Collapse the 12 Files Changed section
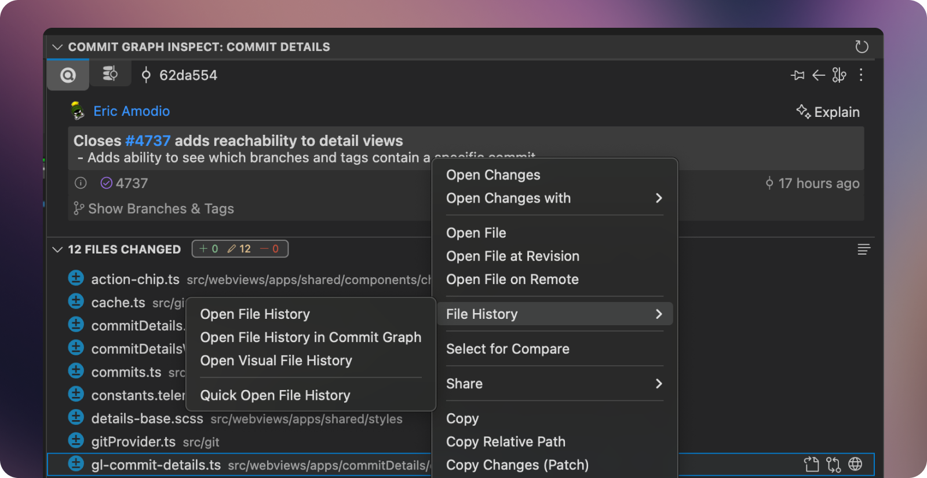 click(x=57, y=249)
